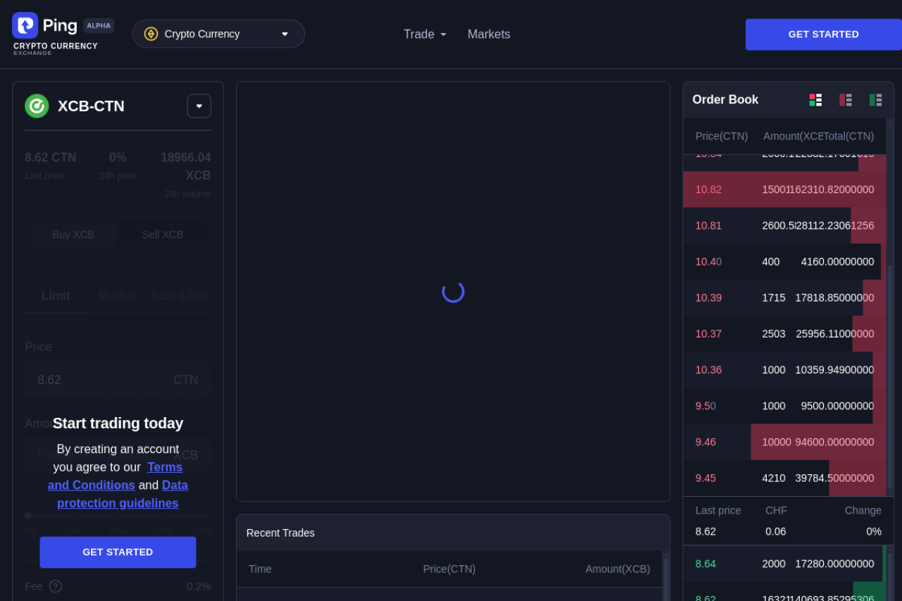The image size is (902, 601).
Task: Go to the Markets page
Action: [x=488, y=34]
